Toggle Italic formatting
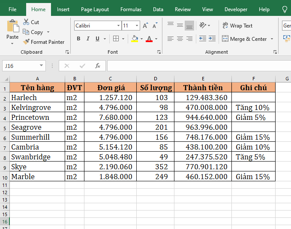 (88, 39)
